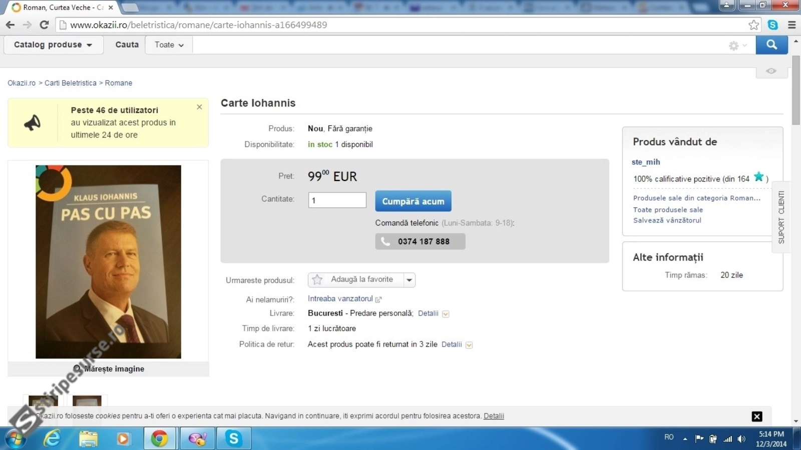
Task: Dismiss the cookie notice with X
Action: pyautogui.click(x=757, y=416)
